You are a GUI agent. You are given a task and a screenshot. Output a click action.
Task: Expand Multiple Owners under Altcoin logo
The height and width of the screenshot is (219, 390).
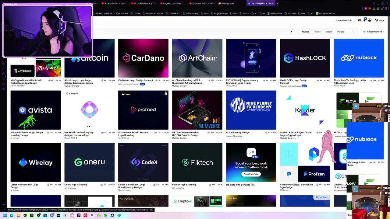click(73, 86)
